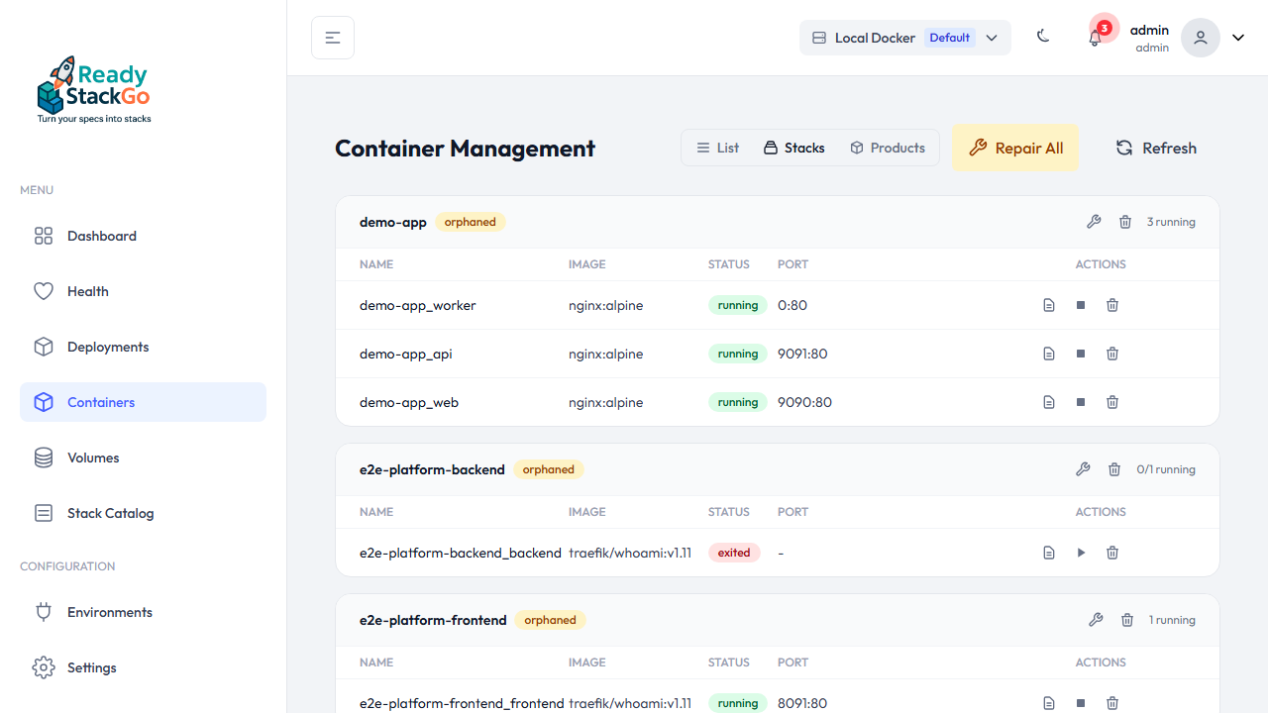1268x713 pixels.
Task: Click the Refresh button
Action: pos(1156,147)
